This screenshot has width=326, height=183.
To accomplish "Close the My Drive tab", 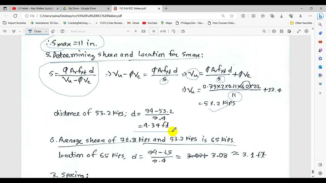I will [x=108, y=8].
